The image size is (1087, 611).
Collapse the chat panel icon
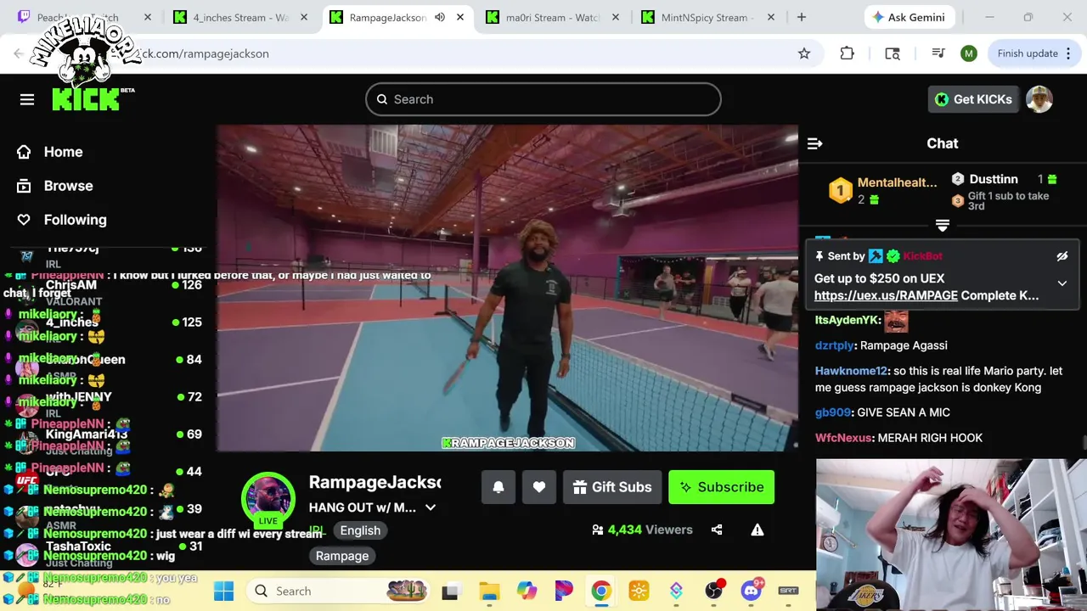pyautogui.click(x=814, y=143)
